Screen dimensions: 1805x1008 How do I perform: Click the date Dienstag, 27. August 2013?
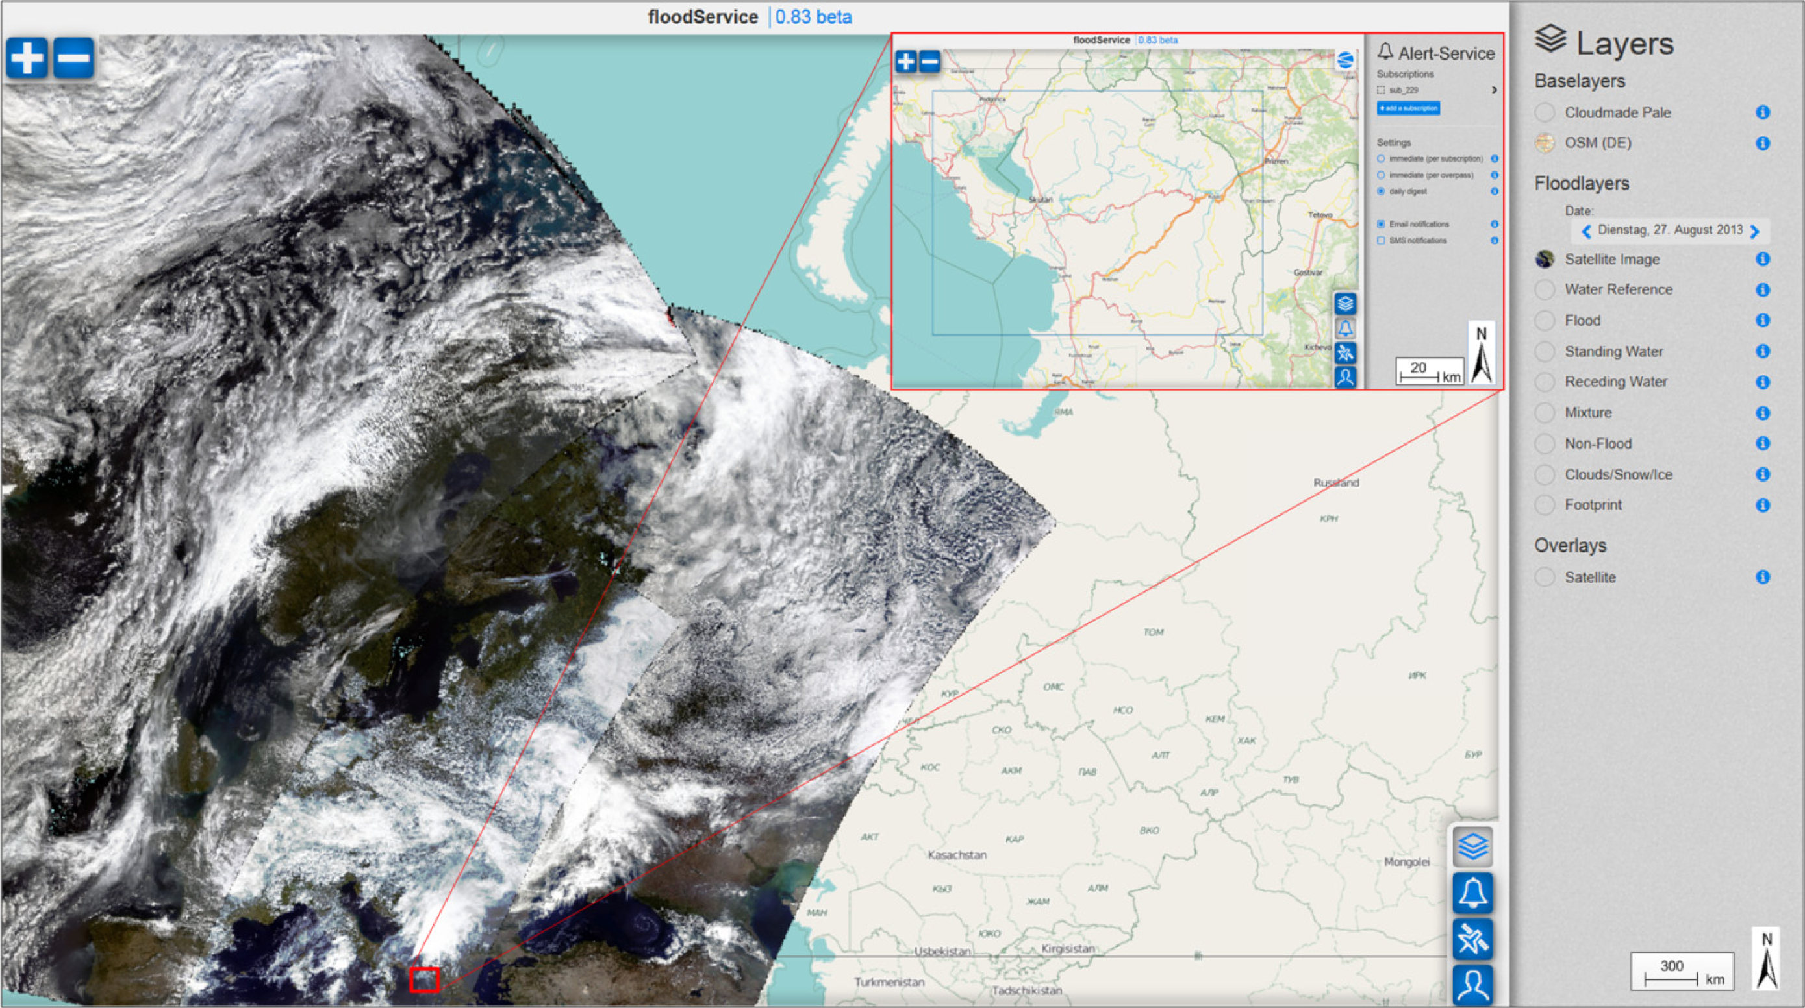tap(1670, 230)
